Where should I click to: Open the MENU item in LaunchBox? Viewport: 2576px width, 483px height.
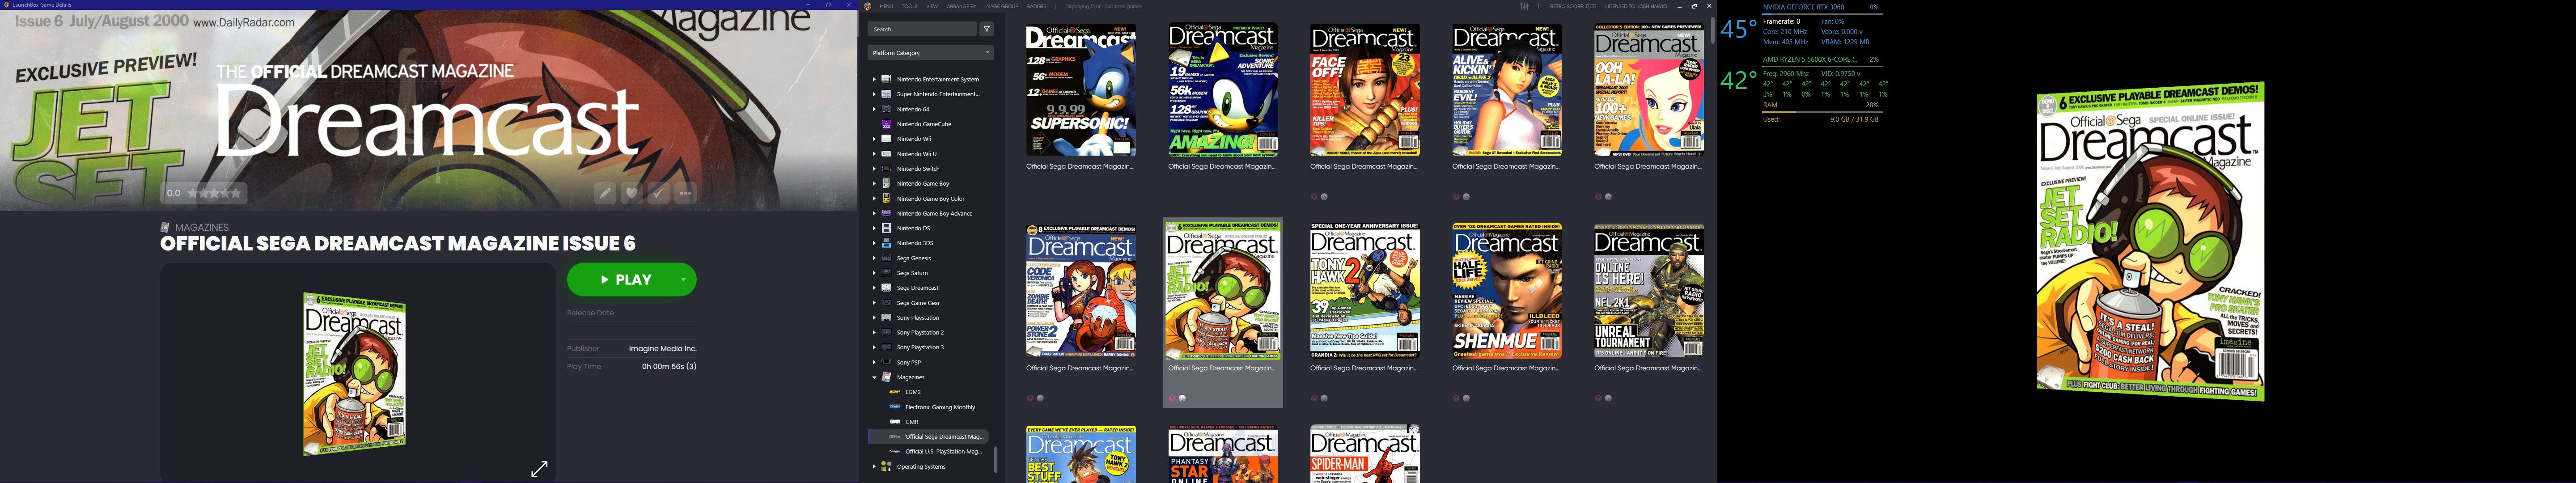[x=886, y=6]
